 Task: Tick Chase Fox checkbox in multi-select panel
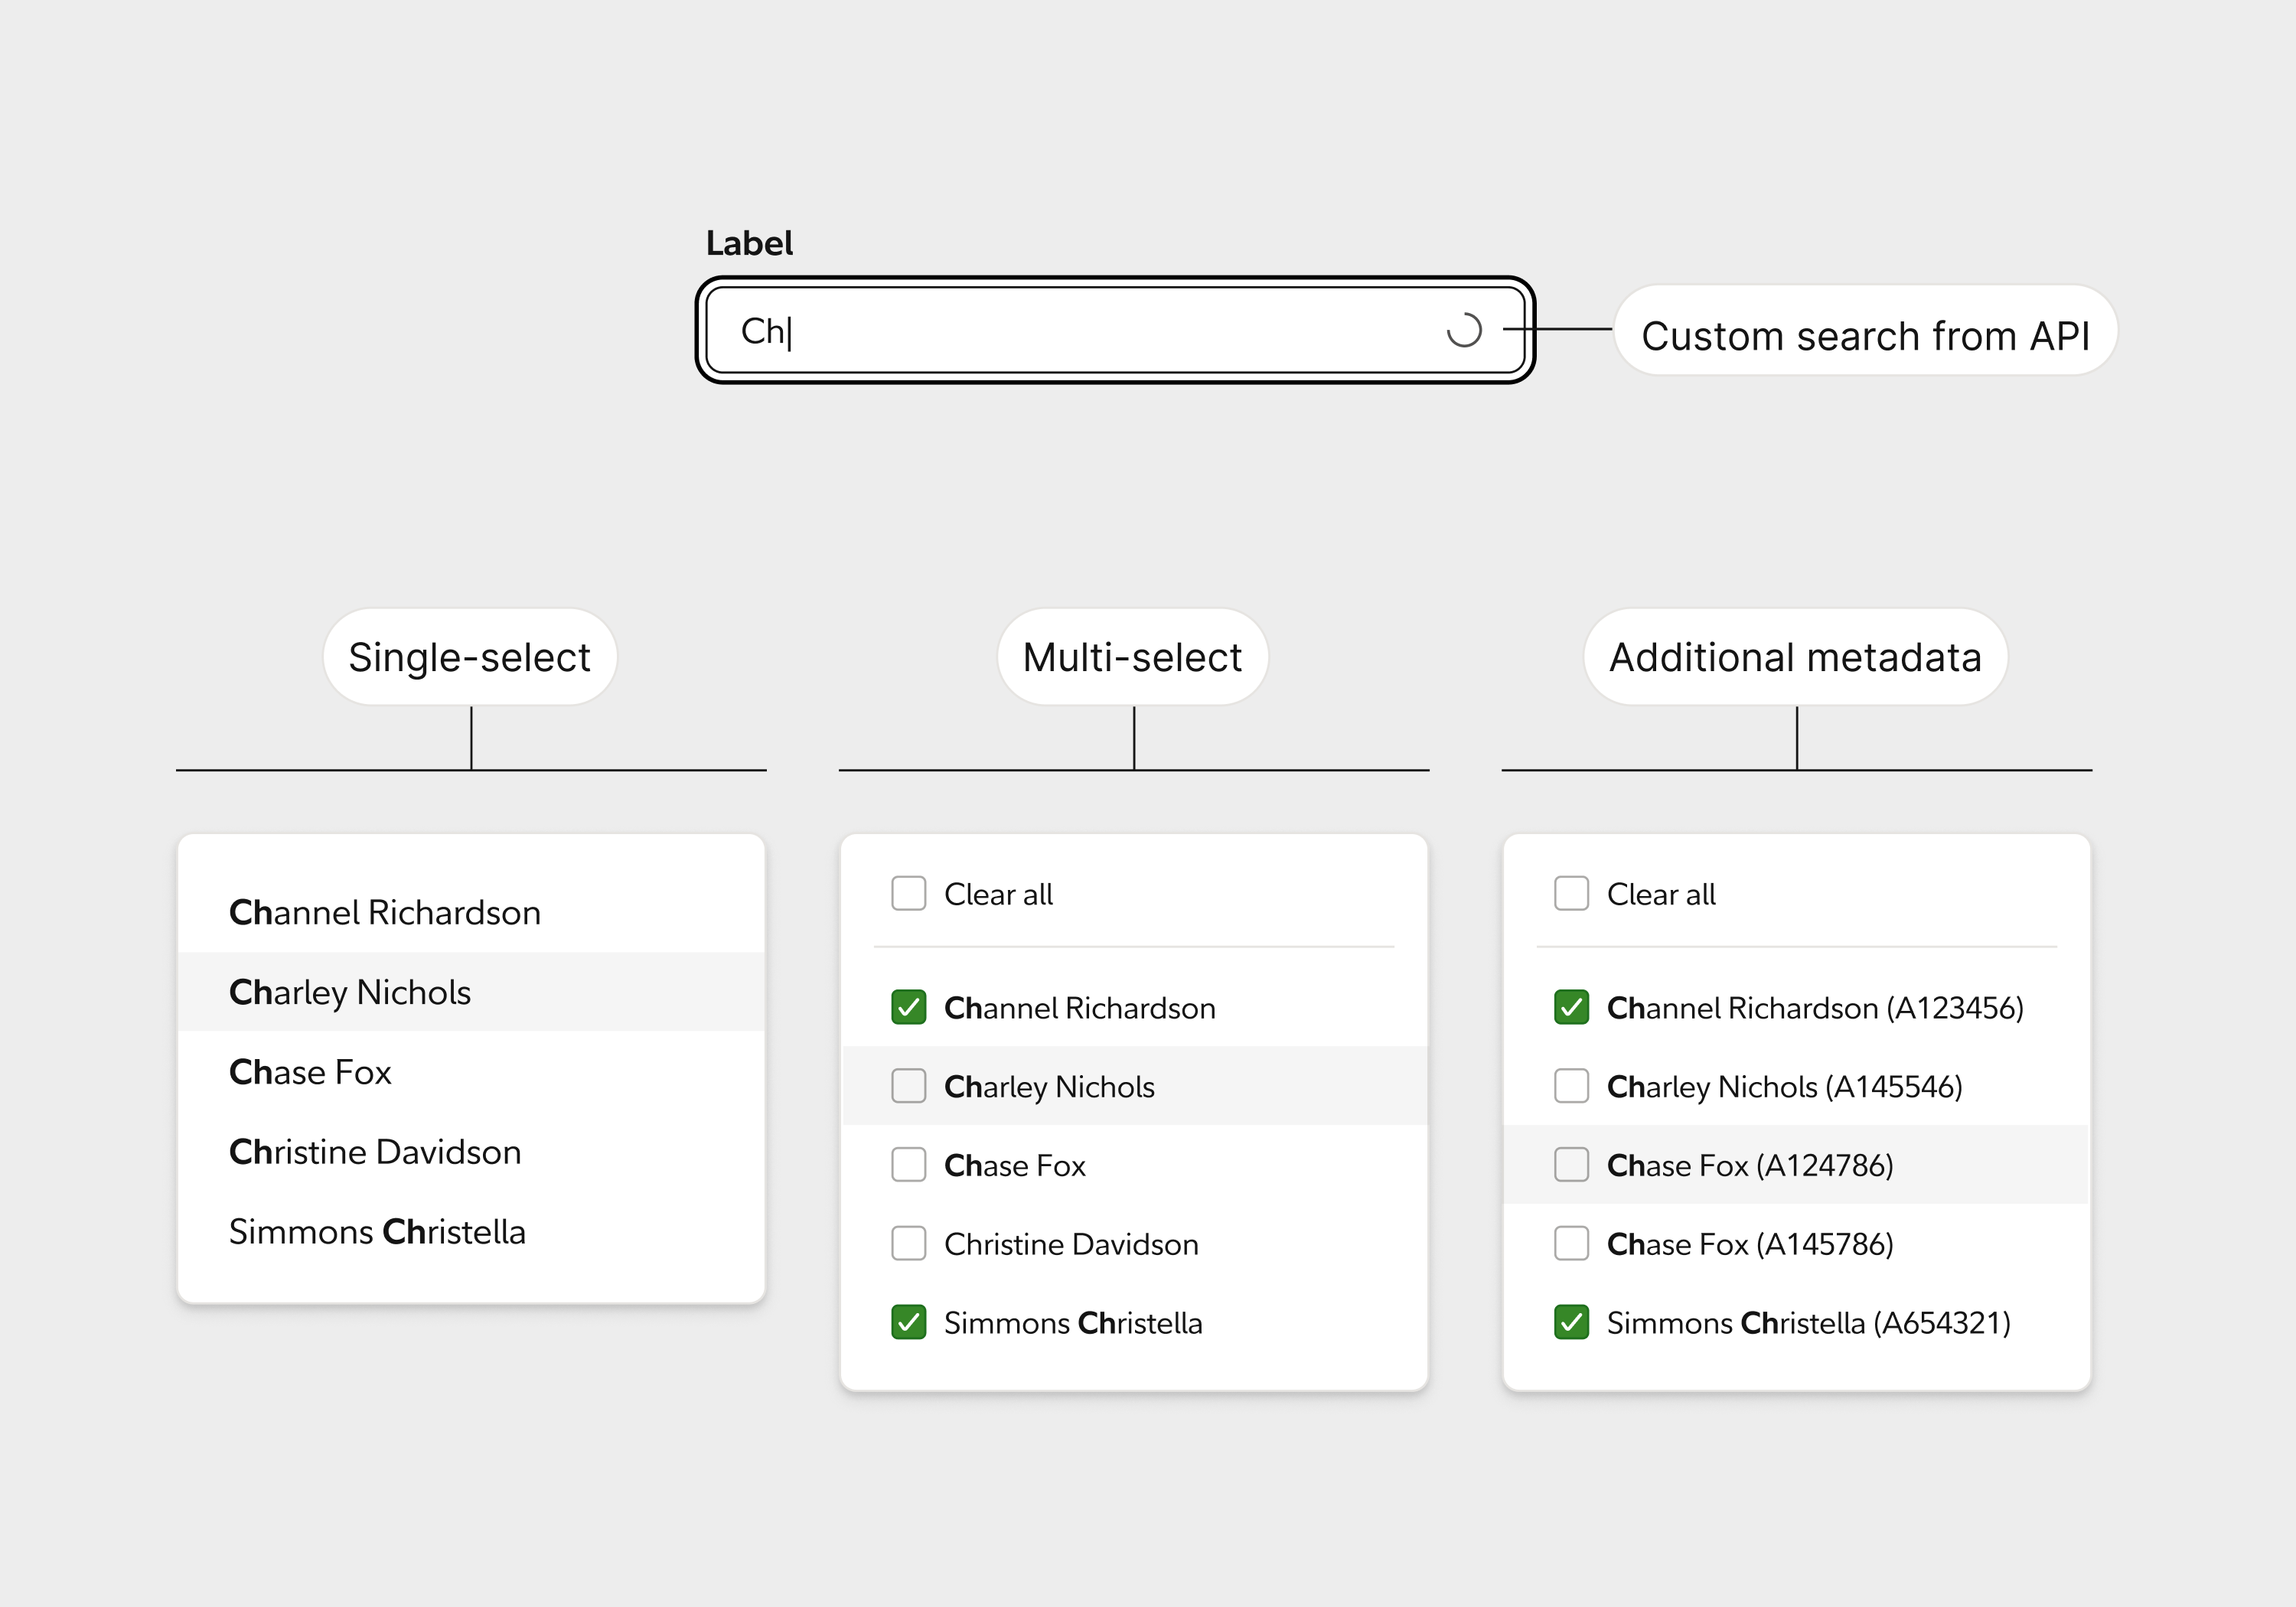908,1165
